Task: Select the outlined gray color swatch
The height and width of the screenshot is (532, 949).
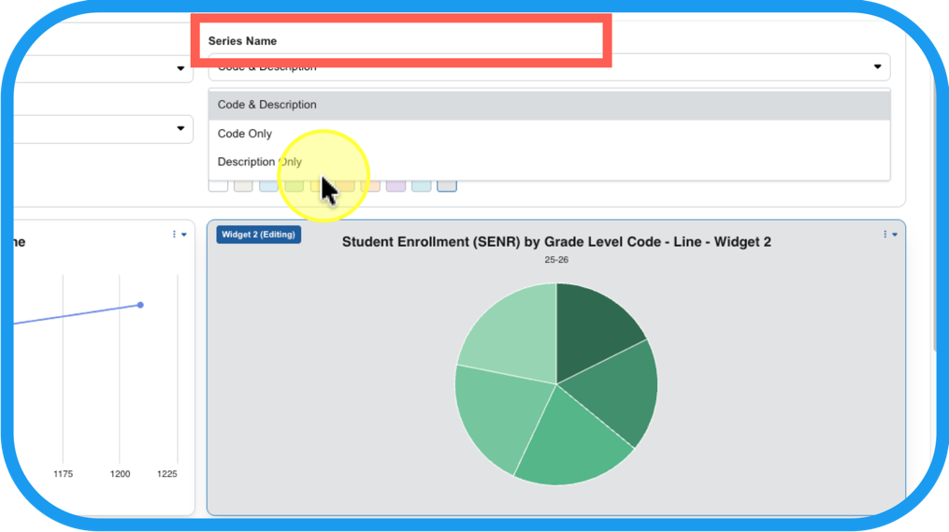Action: [447, 185]
